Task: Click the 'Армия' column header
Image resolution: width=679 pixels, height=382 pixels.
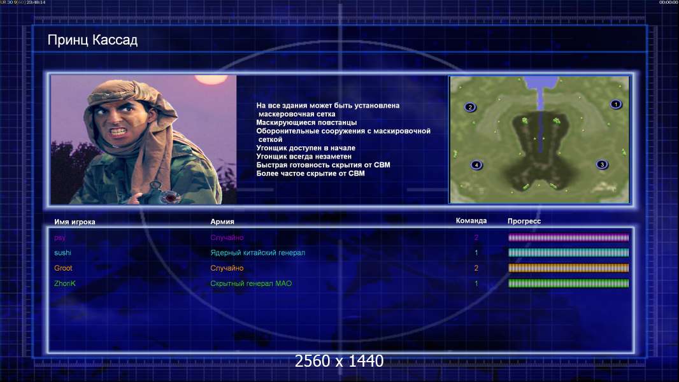Action: 222,222
